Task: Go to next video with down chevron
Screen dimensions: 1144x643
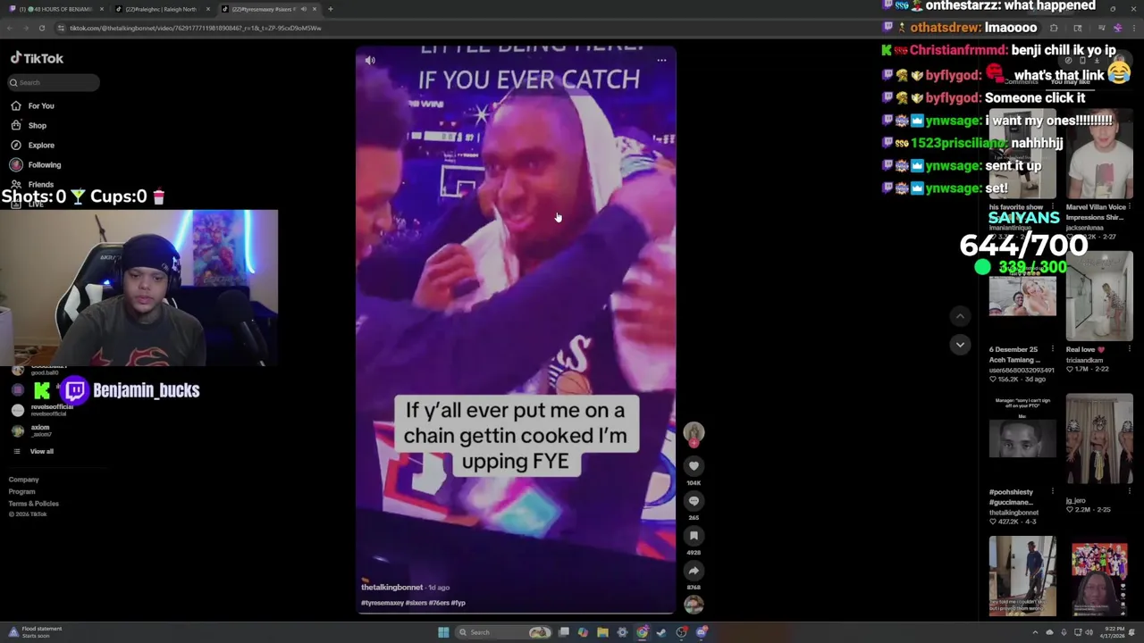Action: click(960, 345)
